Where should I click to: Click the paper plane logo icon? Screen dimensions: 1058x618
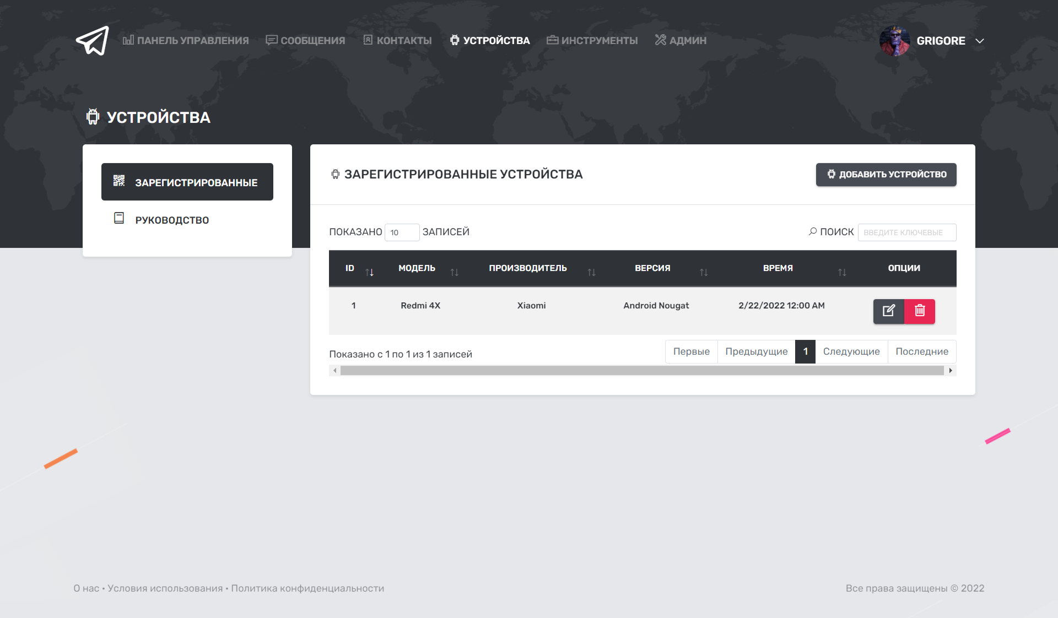point(92,41)
